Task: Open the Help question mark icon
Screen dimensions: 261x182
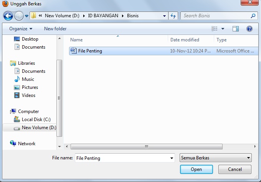Action: 249,29
